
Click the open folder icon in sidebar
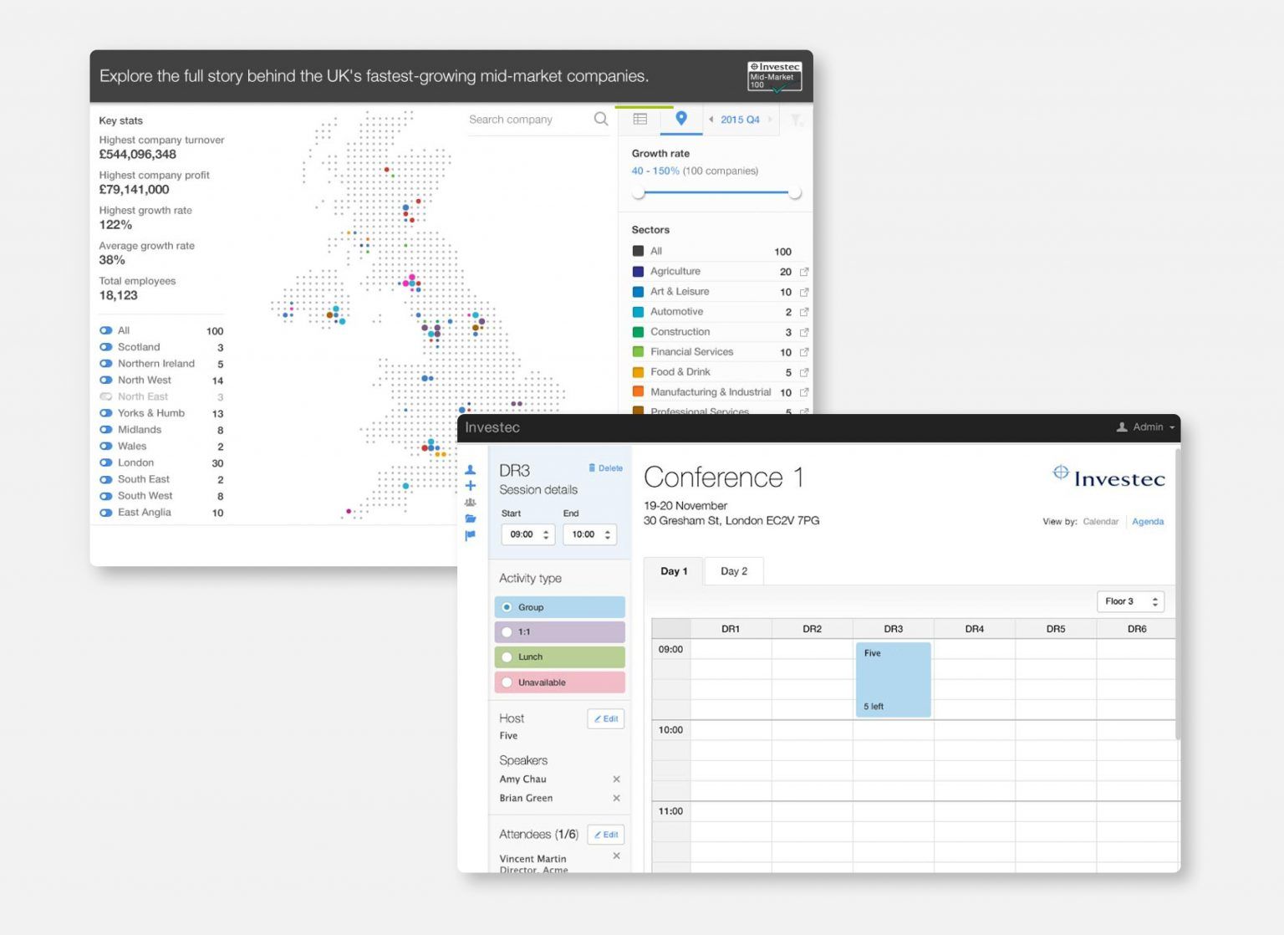click(471, 519)
